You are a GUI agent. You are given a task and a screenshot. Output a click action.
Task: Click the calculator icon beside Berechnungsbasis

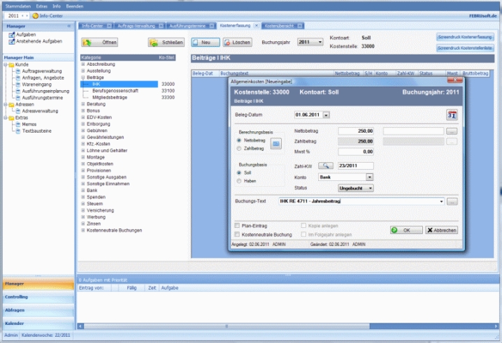[x=276, y=144]
